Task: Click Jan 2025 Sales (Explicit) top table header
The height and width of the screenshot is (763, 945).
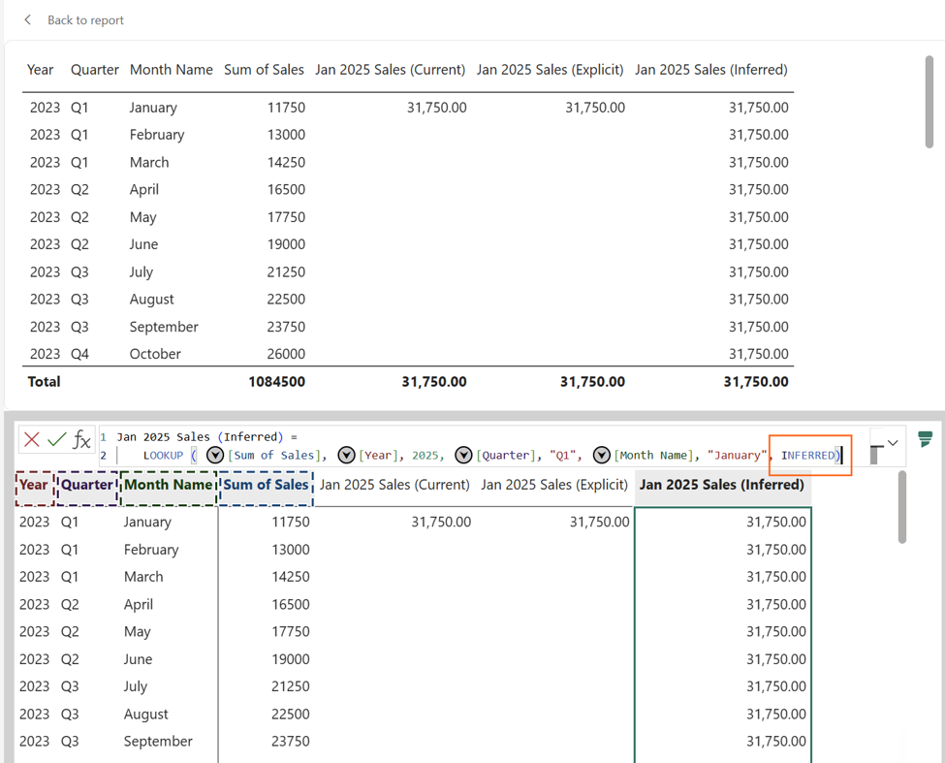Action: click(550, 70)
